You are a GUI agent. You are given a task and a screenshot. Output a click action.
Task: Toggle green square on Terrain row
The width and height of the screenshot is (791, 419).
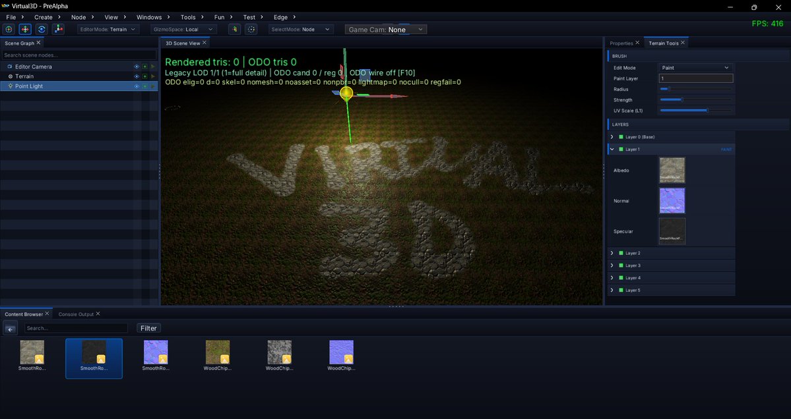coord(144,76)
